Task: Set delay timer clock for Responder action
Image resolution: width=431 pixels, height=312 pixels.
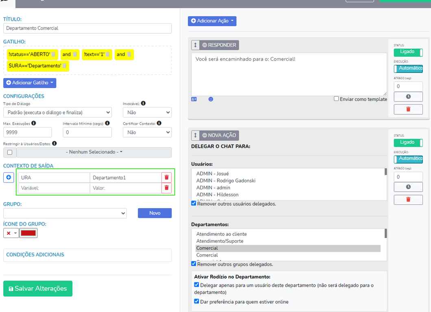Action: 408,97
